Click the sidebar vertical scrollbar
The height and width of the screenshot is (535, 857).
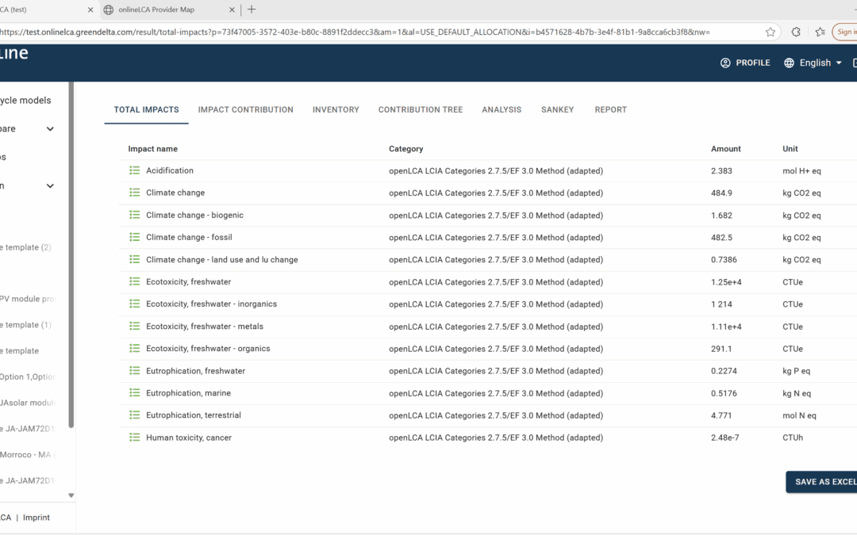[x=71, y=262]
